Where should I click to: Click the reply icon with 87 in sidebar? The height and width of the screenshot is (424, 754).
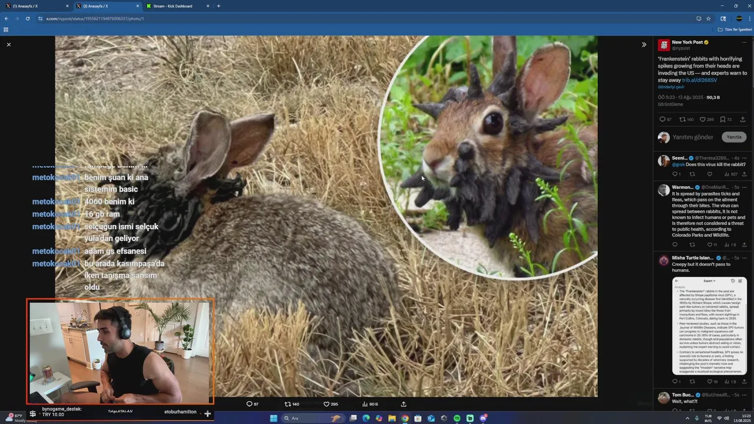[x=665, y=120]
